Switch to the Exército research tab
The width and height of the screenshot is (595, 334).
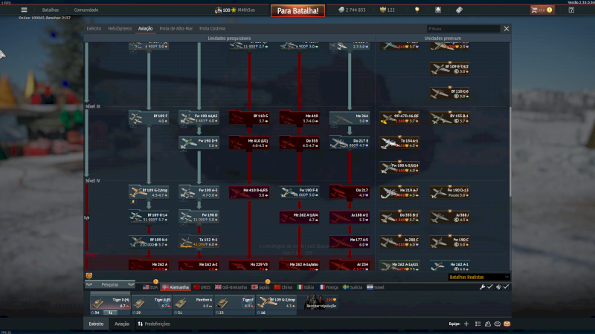coord(94,28)
